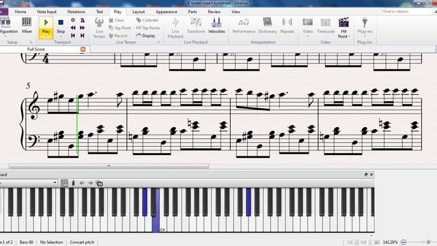
Task: Close the Full Score document tab
Action: pyautogui.click(x=83, y=49)
